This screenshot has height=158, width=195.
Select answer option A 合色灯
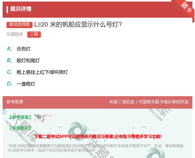[19, 49]
